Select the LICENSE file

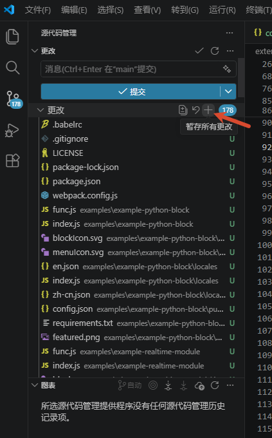click(x=137, y=153)
